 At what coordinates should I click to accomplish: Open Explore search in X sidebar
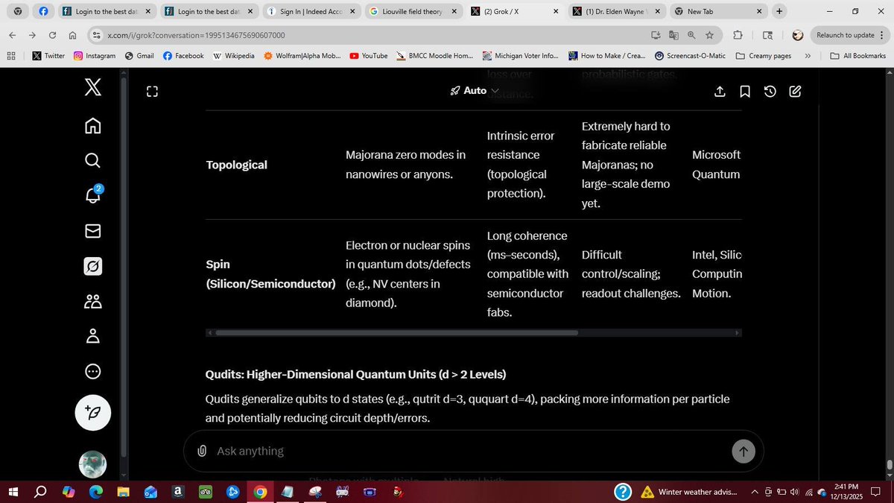coord(92,160)
